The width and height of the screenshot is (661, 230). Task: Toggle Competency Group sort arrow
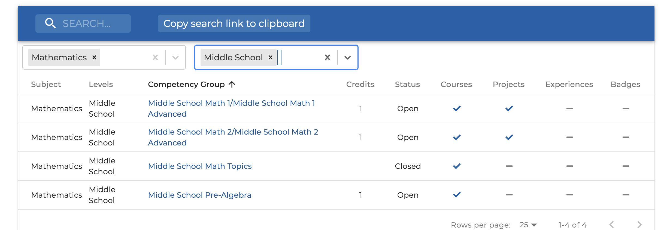(232, 84)
